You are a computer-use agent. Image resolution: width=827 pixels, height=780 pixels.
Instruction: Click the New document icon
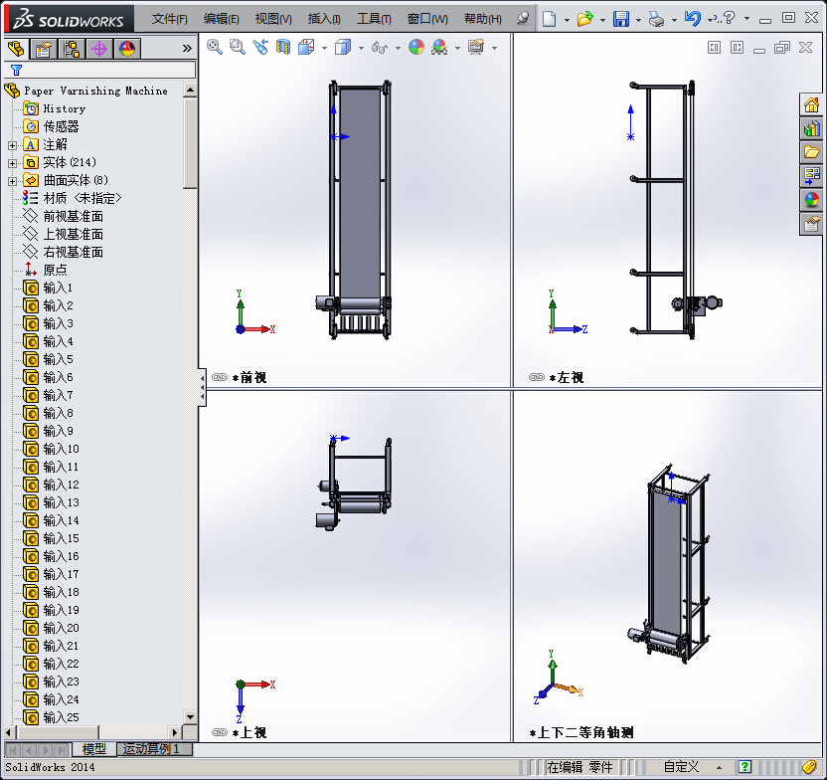pyautogui.click(x=550, y=19)
